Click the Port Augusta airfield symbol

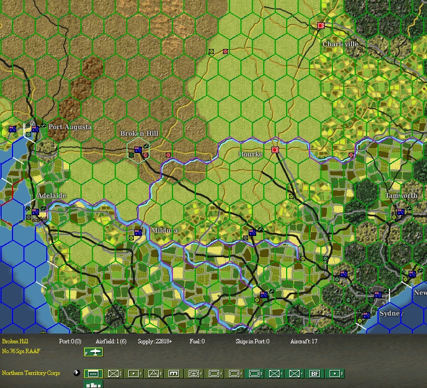pos(43,126)
